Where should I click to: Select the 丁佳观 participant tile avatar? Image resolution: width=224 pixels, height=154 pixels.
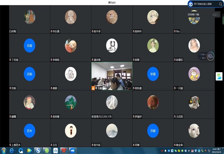click(x=29, y=46)
